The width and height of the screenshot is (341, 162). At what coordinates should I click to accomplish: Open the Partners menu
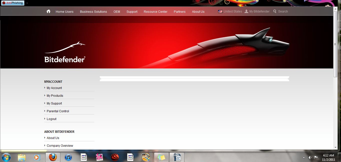click(x=180, y=11)
